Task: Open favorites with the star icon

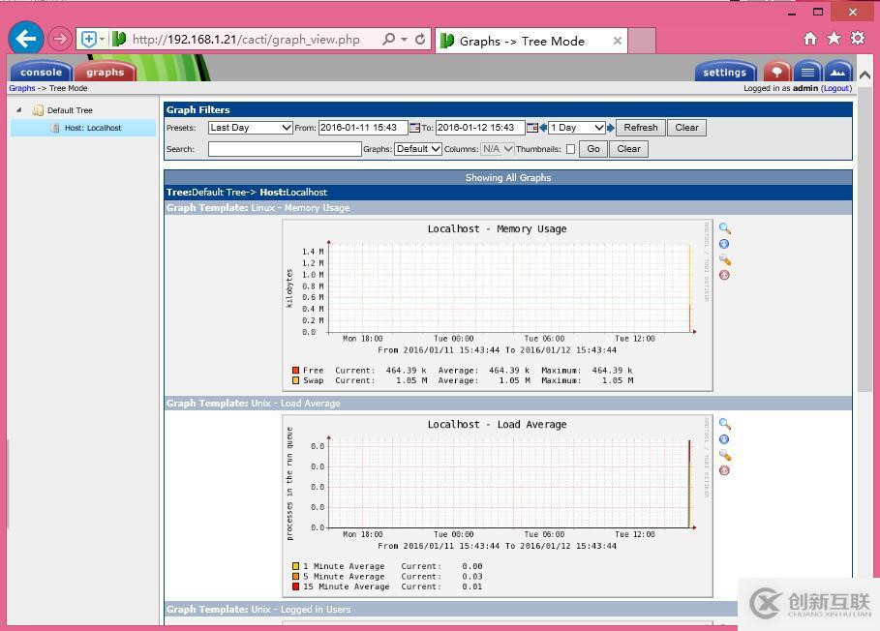Action: pos(834,38)
